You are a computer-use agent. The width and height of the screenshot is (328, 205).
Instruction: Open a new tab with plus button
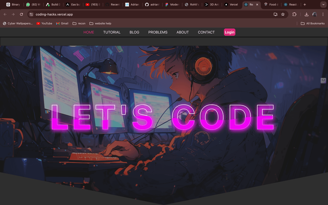pos(305,5)
